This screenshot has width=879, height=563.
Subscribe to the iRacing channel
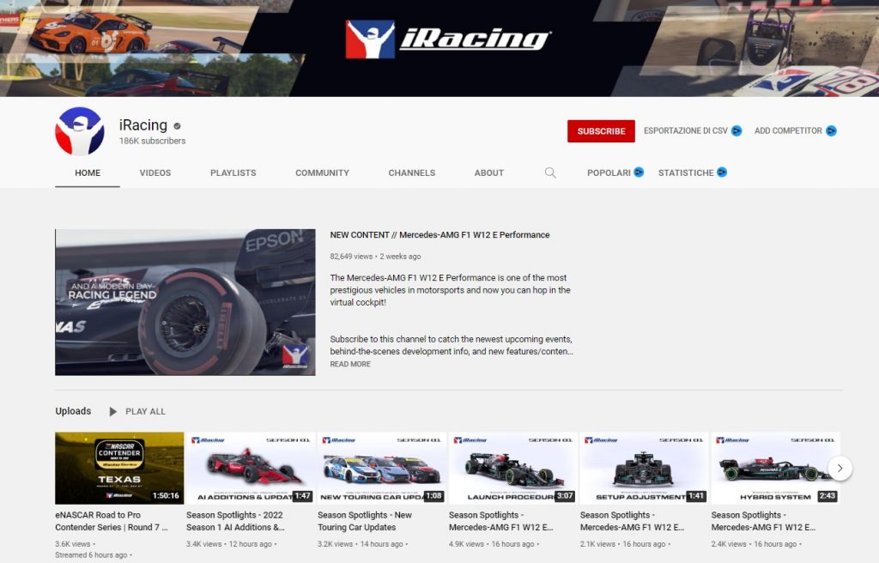601,131
